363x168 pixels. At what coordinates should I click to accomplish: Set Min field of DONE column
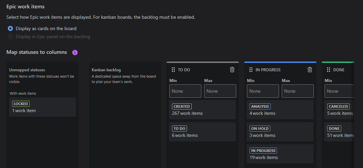click(339, 91)
